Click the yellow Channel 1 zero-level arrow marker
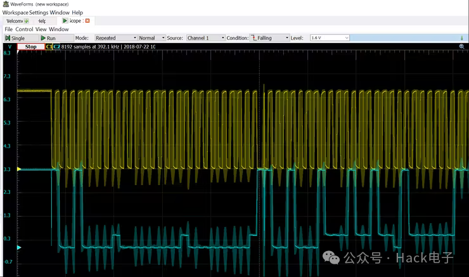469x277 pixels. 18,169
